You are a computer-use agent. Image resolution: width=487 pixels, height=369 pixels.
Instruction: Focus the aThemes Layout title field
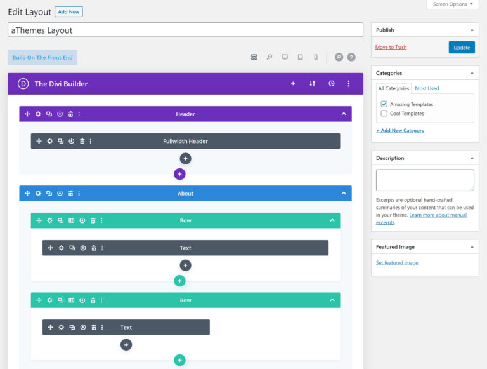click(185, 30)
